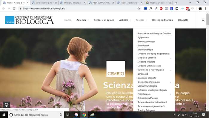Image resolution: width=209 pixels, height=118 pixels.
Task: Click the f? font finder extension icon
Action: click(x=150, y=9)
